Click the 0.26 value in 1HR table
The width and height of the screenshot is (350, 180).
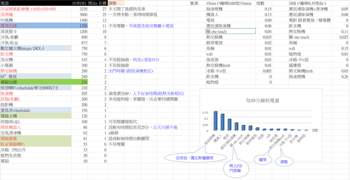click(345, 77)
